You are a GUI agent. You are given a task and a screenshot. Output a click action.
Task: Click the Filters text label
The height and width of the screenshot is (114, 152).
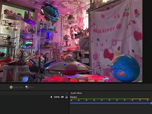point(32,87)
